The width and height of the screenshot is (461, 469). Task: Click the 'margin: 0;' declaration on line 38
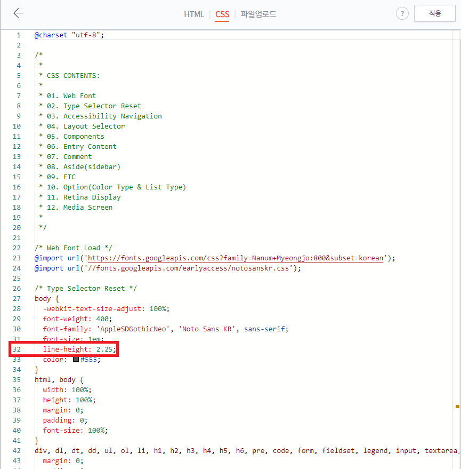click(x=63, y=410)
